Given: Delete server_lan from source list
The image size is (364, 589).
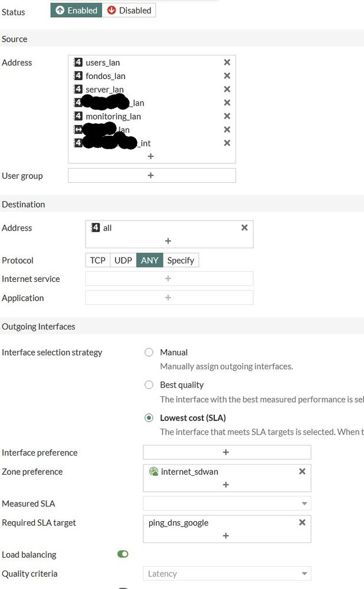Looking at the screenshot, I should point(227,90).
